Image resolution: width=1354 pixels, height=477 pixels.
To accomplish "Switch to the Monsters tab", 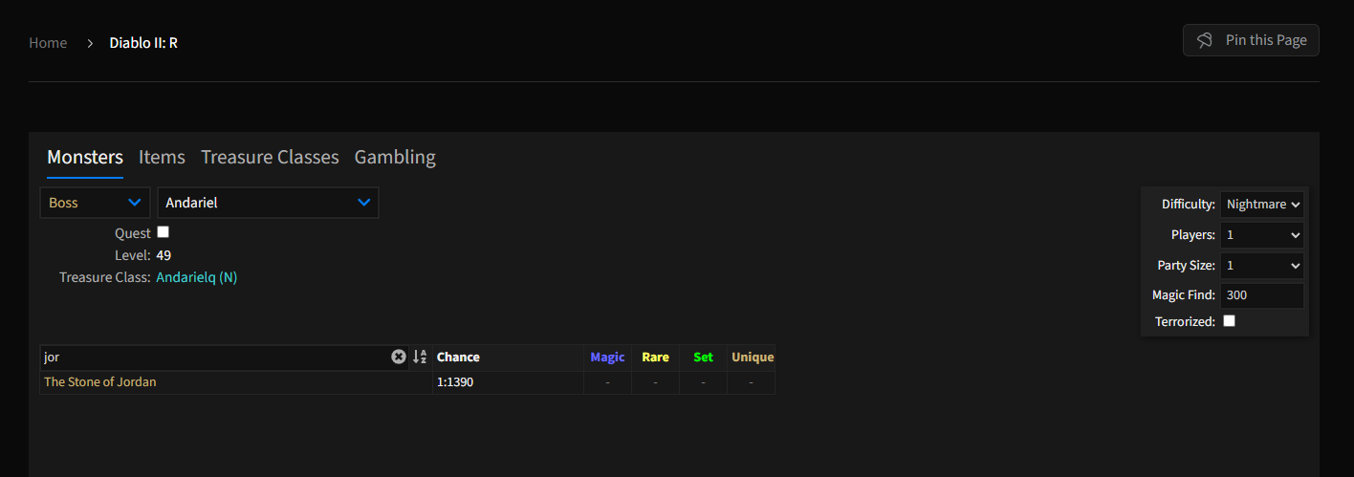I will point(85,158).
